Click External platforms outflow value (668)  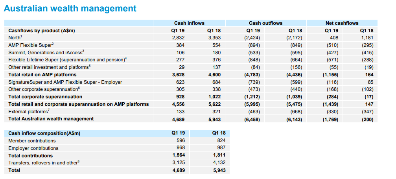click(295, 111)
